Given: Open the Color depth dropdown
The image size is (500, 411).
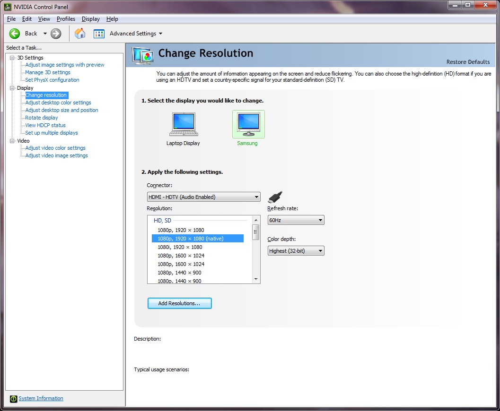Looking at the screenshot, I should (x=296, y=251).
